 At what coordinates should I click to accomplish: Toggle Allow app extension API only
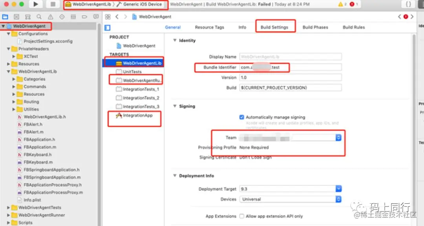point(242,216)
